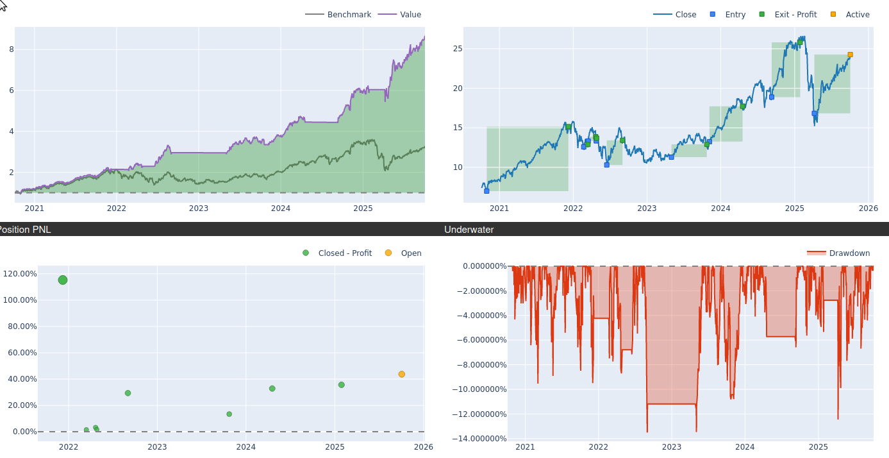
Task: Click the largest green dot near 115% PNL
Action: pyautogui.click(x=63, y=280)
